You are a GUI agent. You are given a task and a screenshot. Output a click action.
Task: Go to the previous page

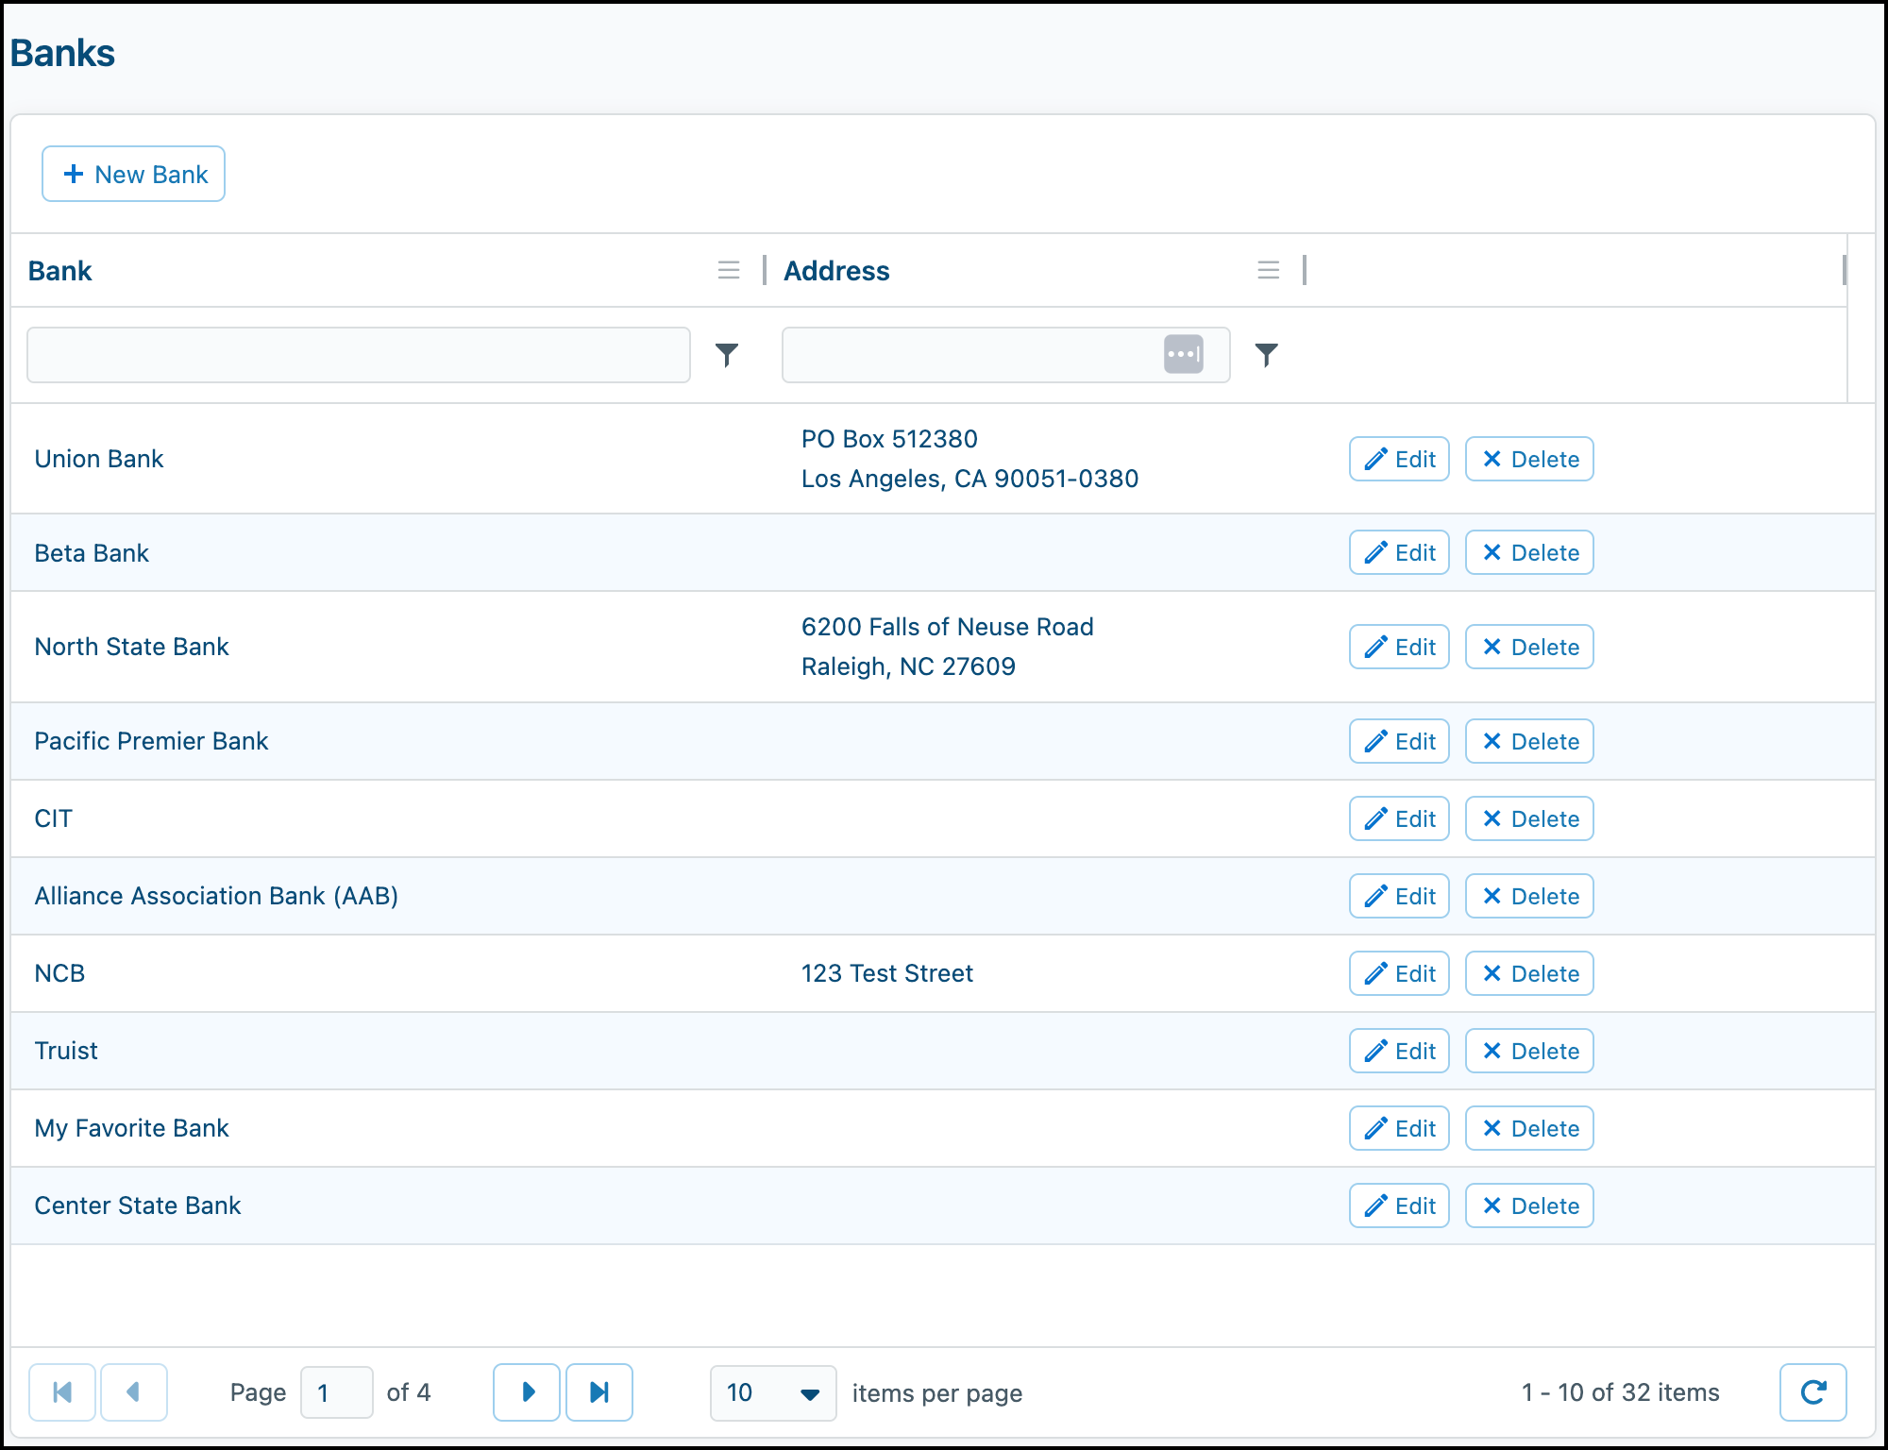[134, 1392]
